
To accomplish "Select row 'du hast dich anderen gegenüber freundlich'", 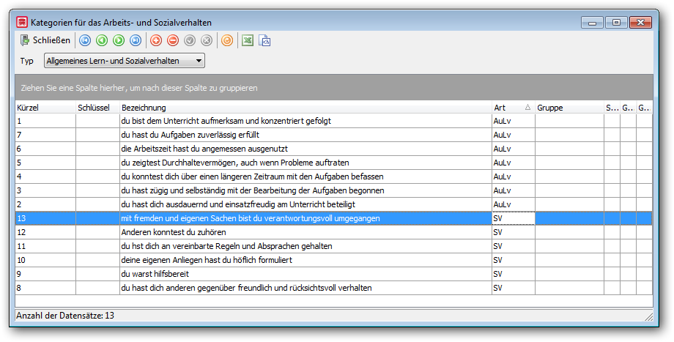I will tap(333, 288).
